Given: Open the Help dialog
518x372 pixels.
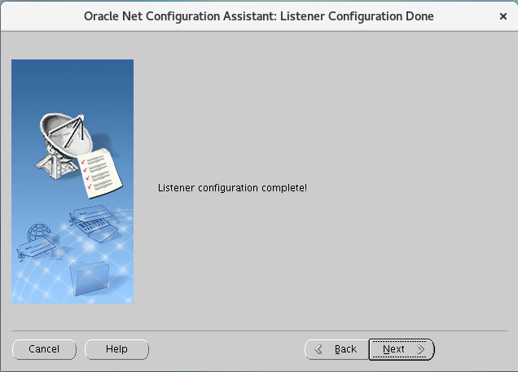Looking at the screenshot, I should (116, 349).
